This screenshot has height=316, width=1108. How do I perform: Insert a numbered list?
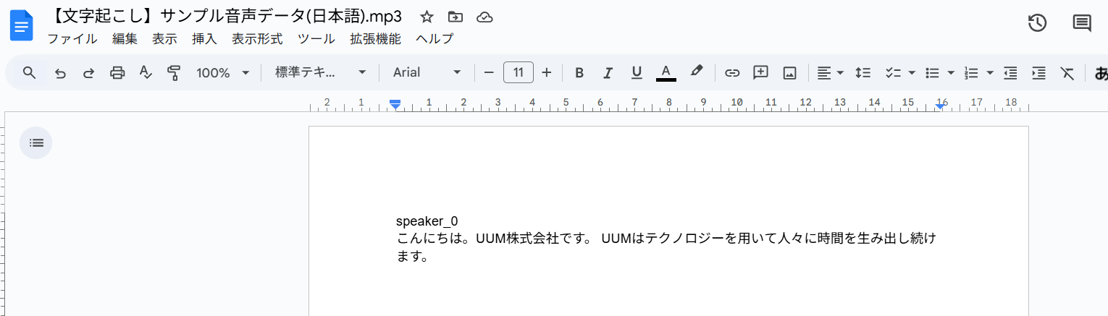click(972, 72)
